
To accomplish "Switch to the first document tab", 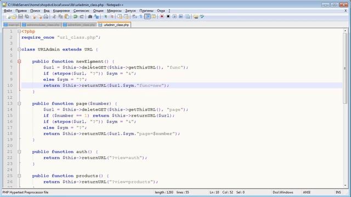I will pos(12,25).
